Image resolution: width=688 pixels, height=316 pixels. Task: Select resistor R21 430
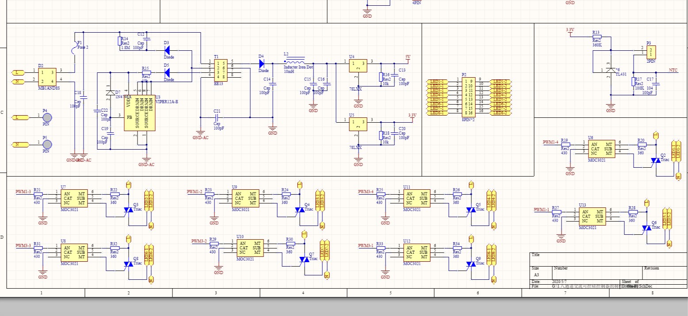pyautogui.click(x=38, y=194)
